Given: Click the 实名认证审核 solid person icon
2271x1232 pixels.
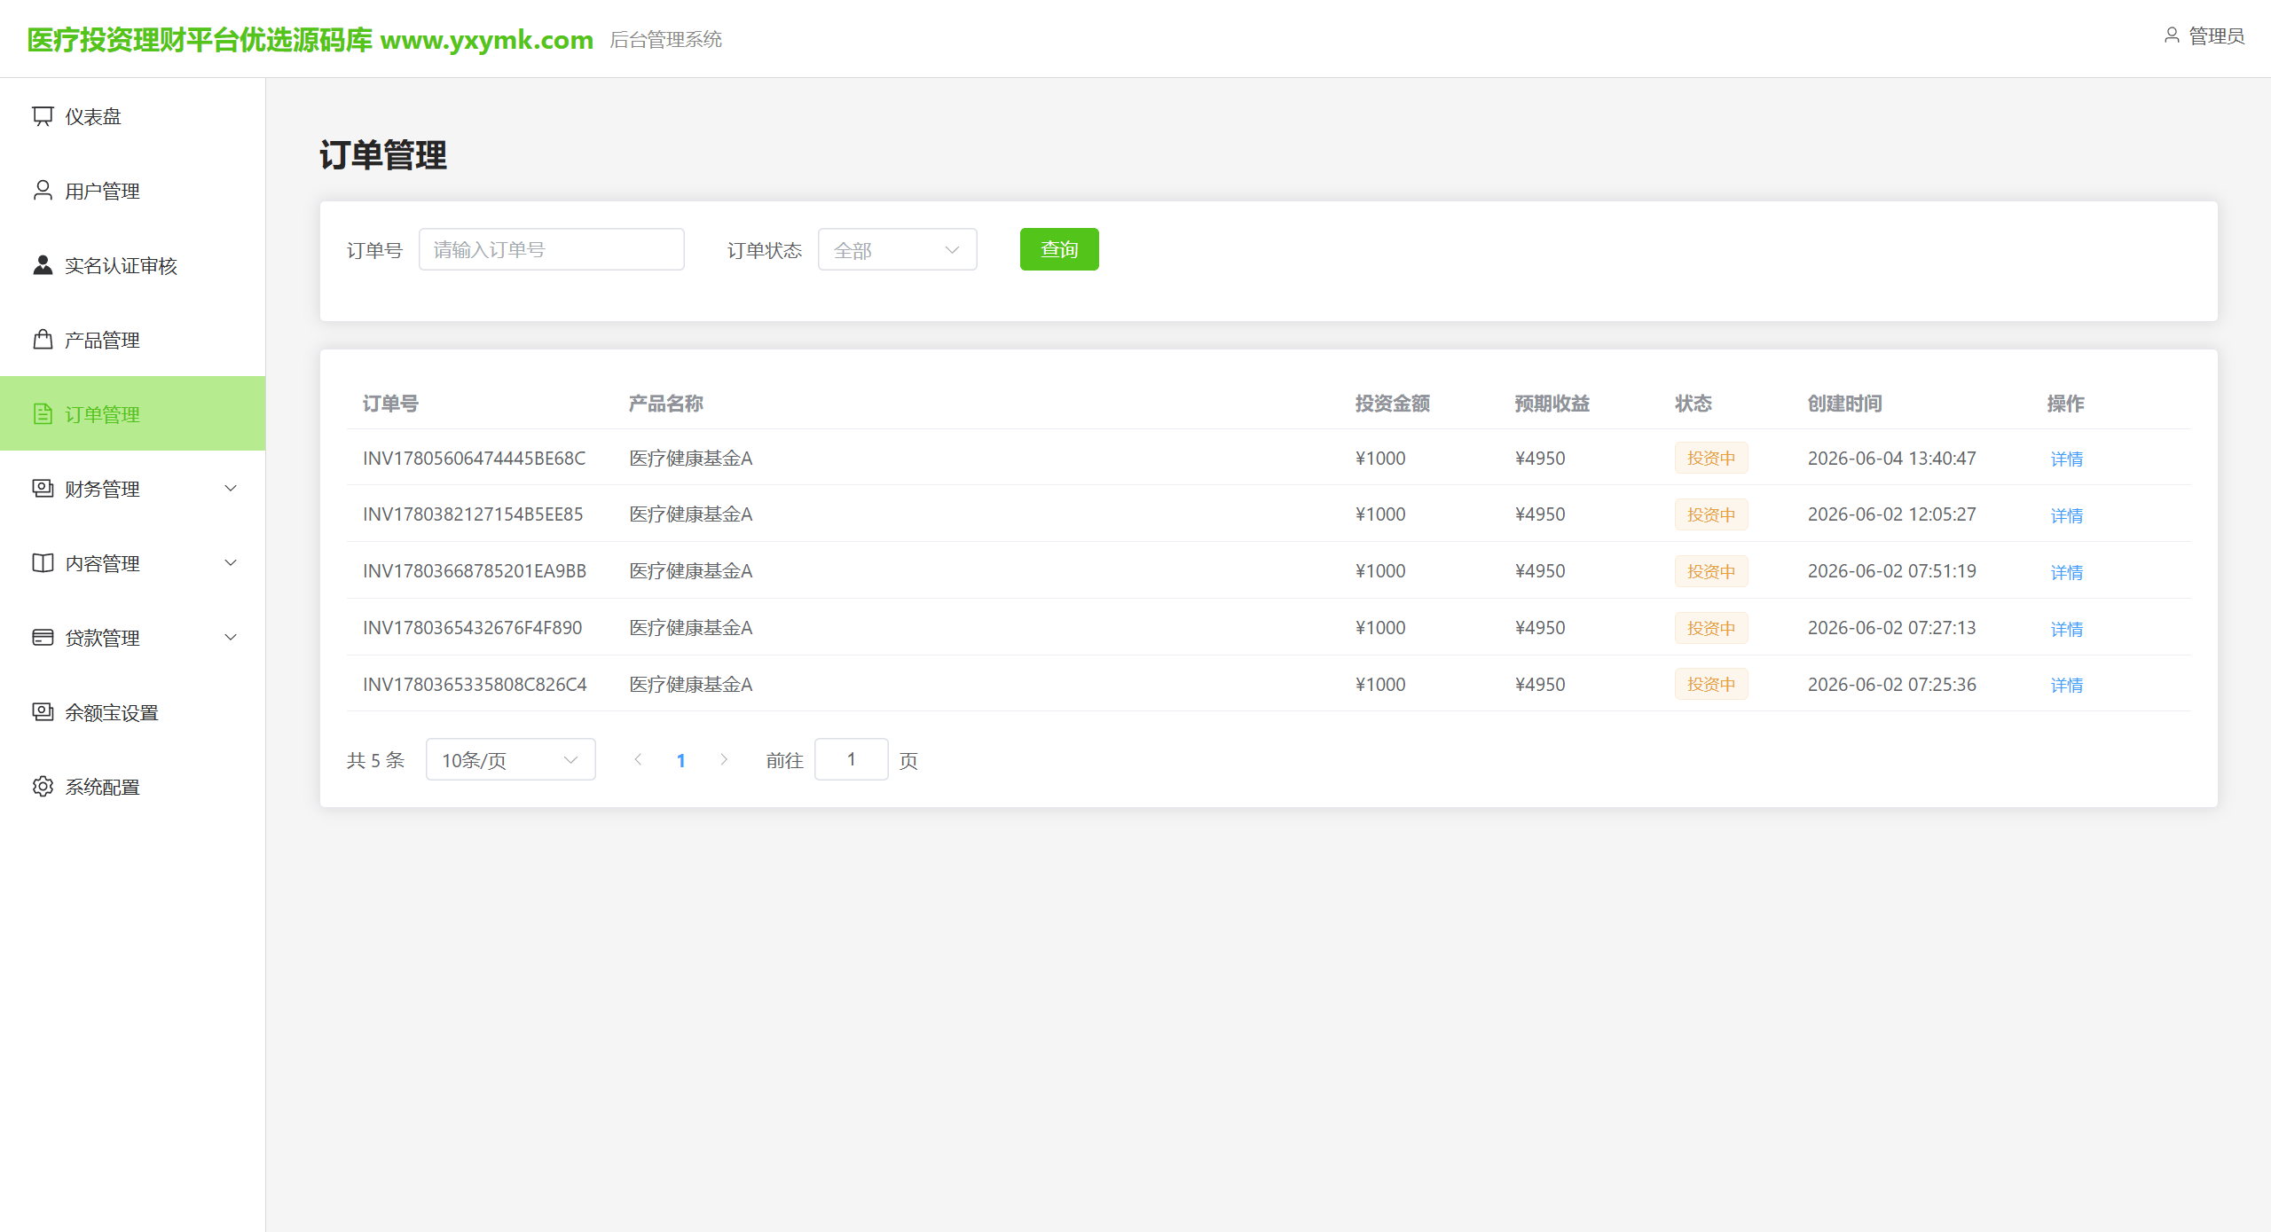Looking at the screenshot, I should click(43, 265).
